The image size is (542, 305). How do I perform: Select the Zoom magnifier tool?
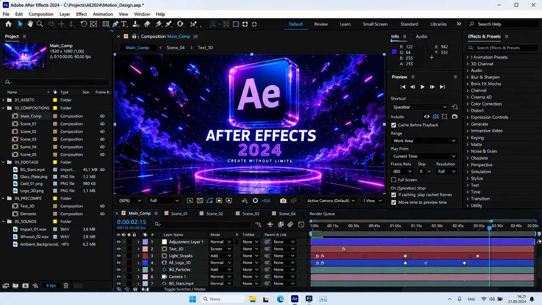pos(40,24)
